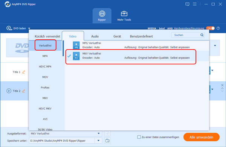The image size is (226, 147).
Task: Open the Ripper tab
Action: pyautogui.click(x=102, y=16)
